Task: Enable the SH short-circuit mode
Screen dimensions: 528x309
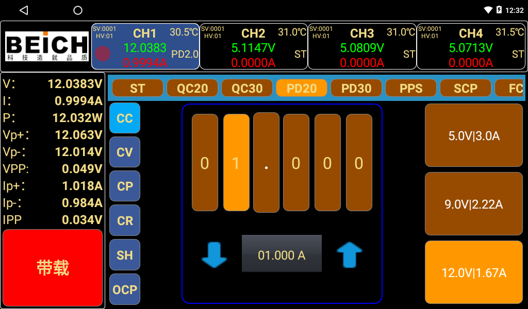Action: point(125,255)
